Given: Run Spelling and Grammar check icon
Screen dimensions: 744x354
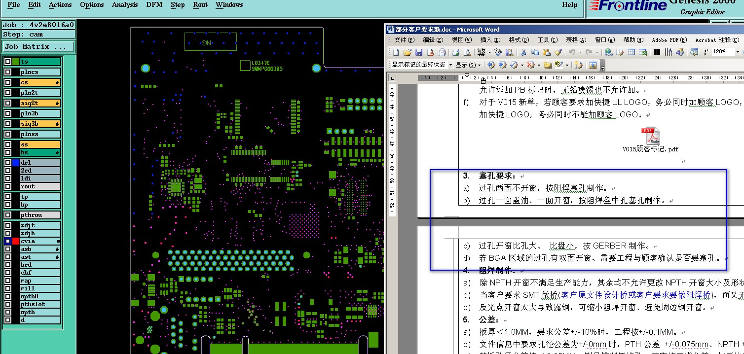Looking at the screenshot, I should 498,52.
